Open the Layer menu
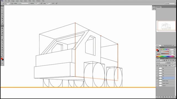The width and height of the screenshot is (177, 99). (x=17, y=1)
